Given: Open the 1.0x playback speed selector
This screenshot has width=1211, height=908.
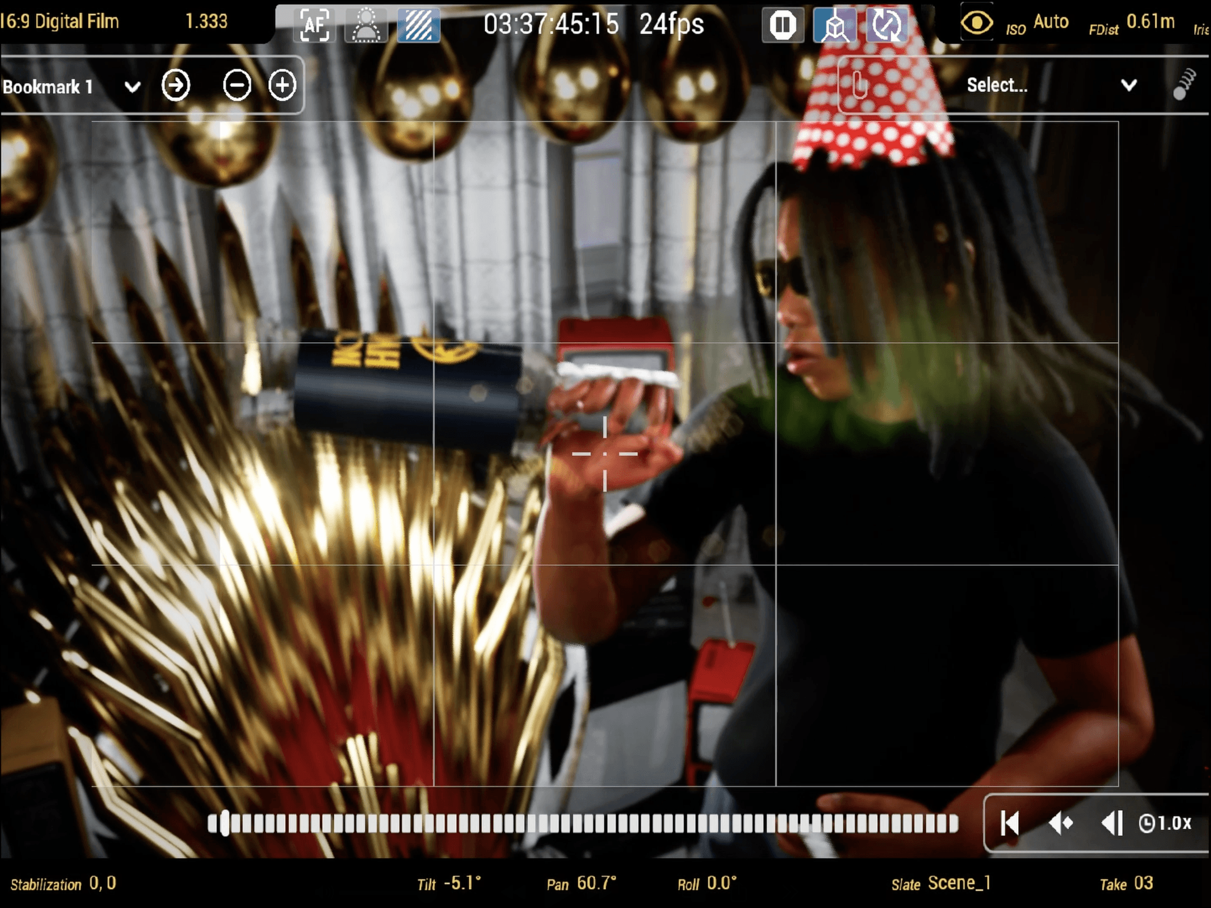Looking at the screenshot, I should coord(1165,823).
